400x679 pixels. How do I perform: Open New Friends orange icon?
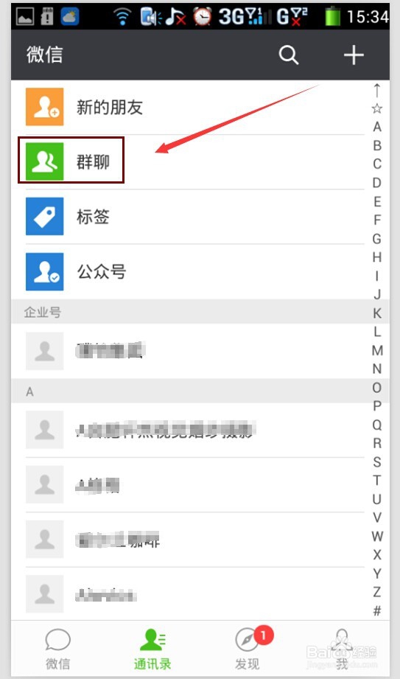pyautogui.click(x=45, y=107)
